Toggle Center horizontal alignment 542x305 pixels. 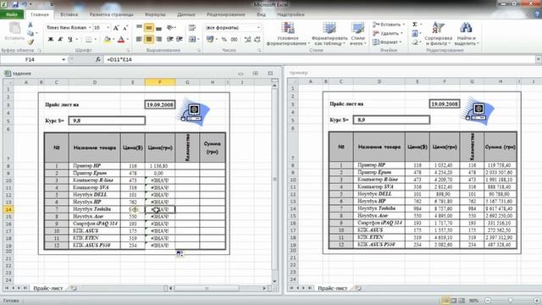tap(149, 40)
